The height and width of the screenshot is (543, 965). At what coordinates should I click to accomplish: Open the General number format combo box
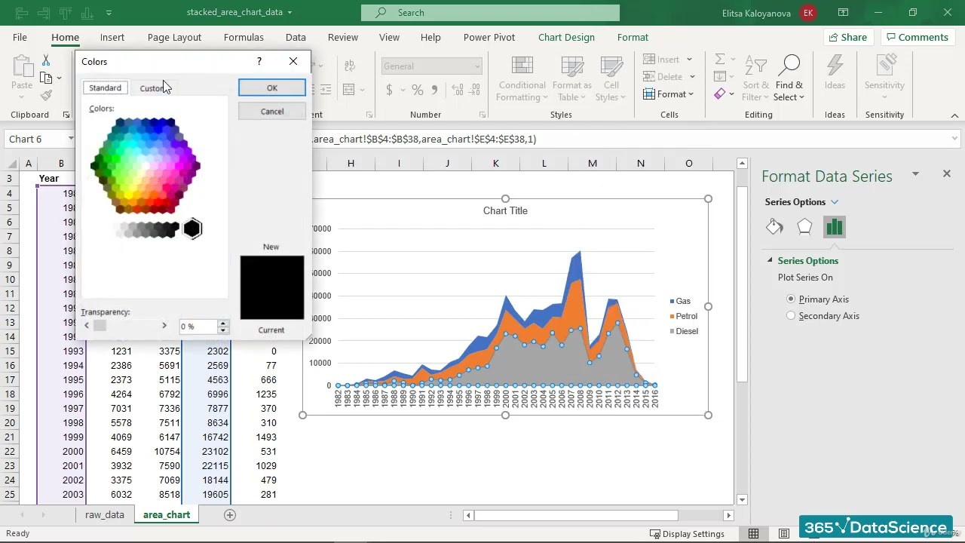(431, 66)
